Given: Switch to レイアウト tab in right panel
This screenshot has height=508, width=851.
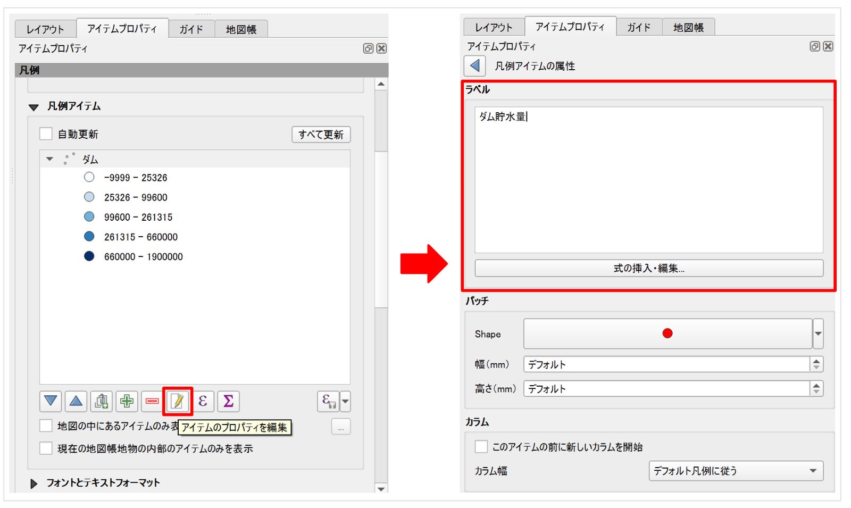Looking at the screenshot, I should [494, 27].
